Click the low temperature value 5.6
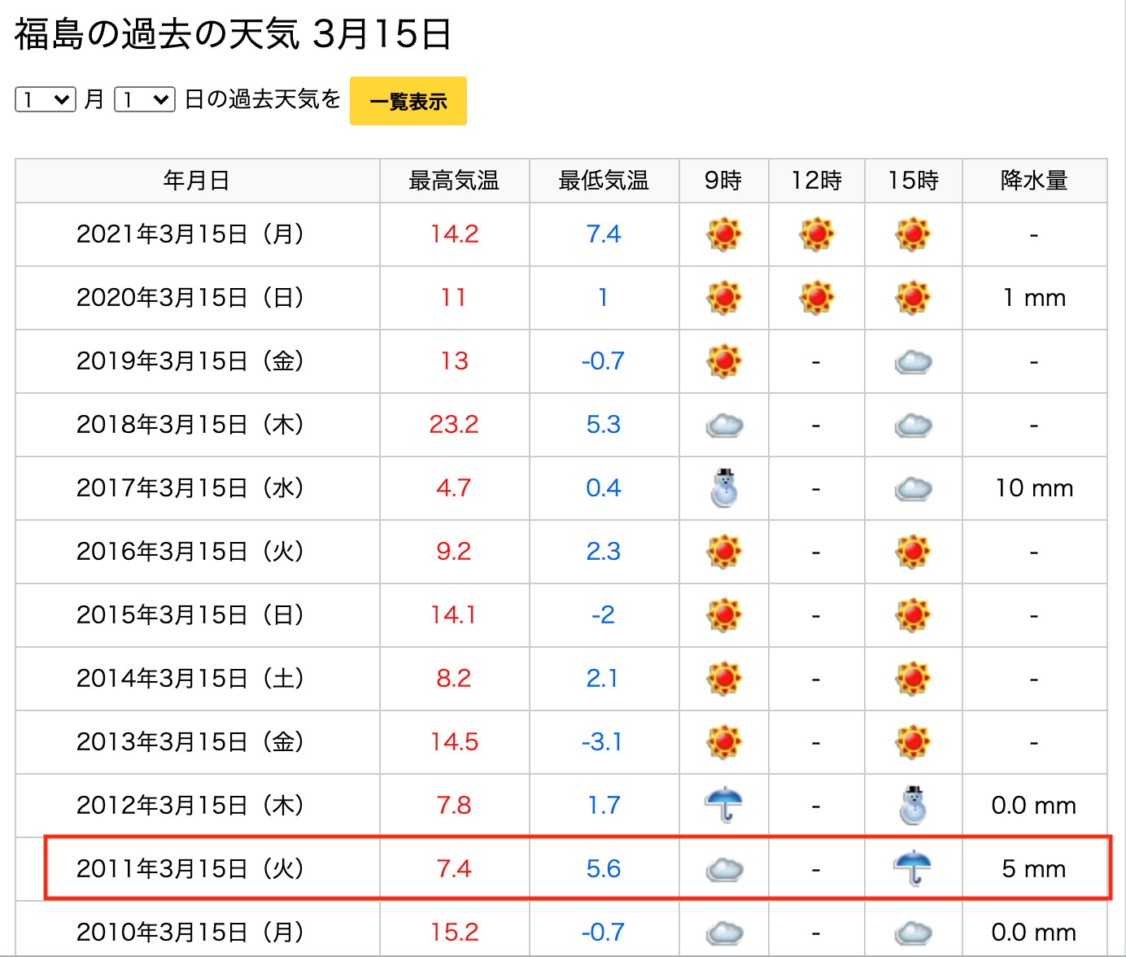The image size is (1126, 957). [x=604, y=869]
